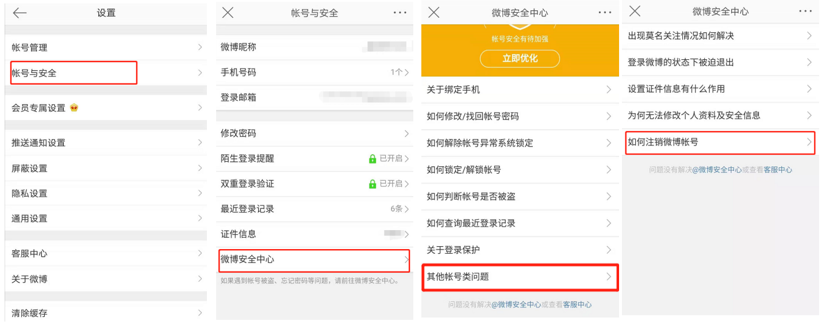The height and width of the screenshot is (325, 826).
Task: Open 隐私设置 in settings list
Action: tap(106, 193)
